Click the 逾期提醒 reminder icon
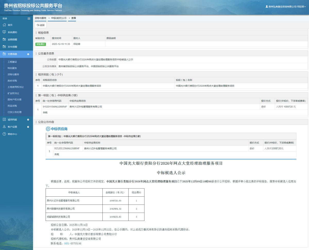The height and width of the screenshot is (250, 309). pyautogui.click(x=4, y=39)
